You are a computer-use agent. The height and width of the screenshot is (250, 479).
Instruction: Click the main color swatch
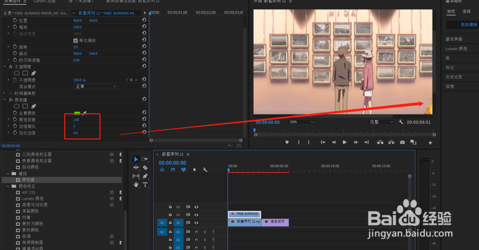point(77,113)
